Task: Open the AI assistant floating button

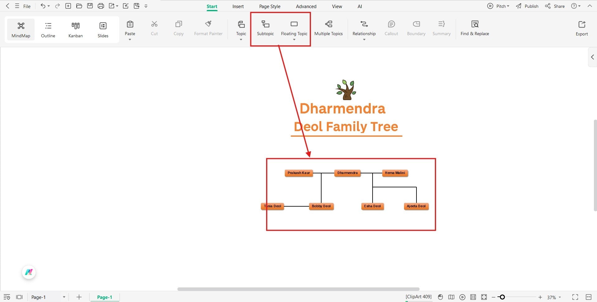Action: (x=29, y=272)
